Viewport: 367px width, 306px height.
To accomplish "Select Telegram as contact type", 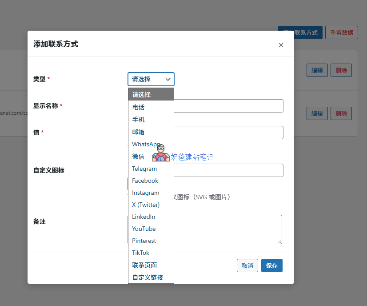I will point(144,169).
